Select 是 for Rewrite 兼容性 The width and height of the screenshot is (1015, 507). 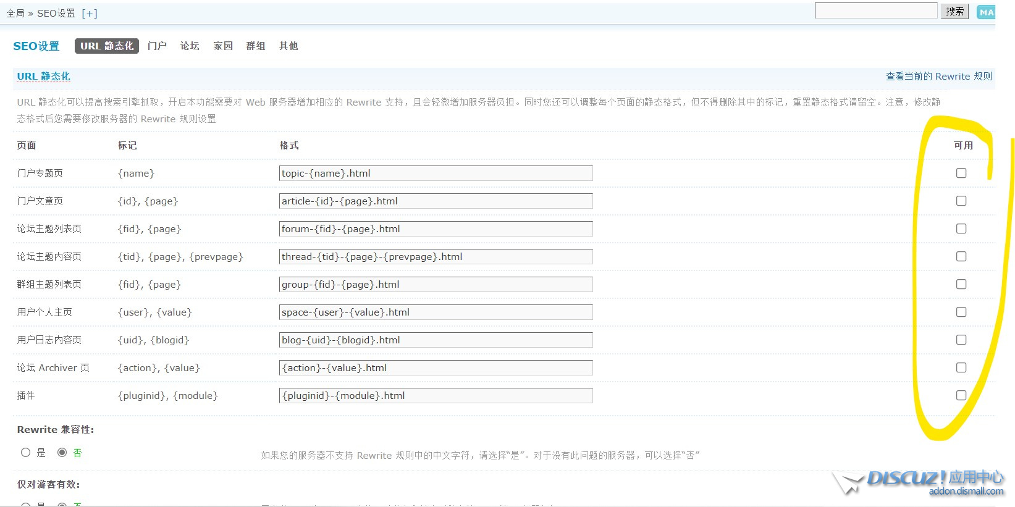click(x=26, y=453)
